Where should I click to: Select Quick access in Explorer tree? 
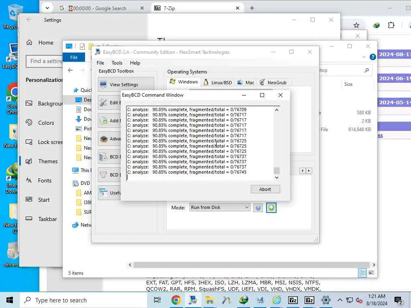82,90
